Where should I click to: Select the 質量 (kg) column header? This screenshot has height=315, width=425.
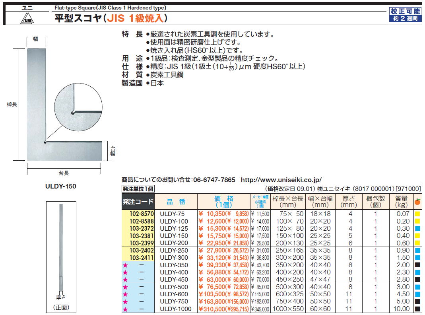(401, 202)
